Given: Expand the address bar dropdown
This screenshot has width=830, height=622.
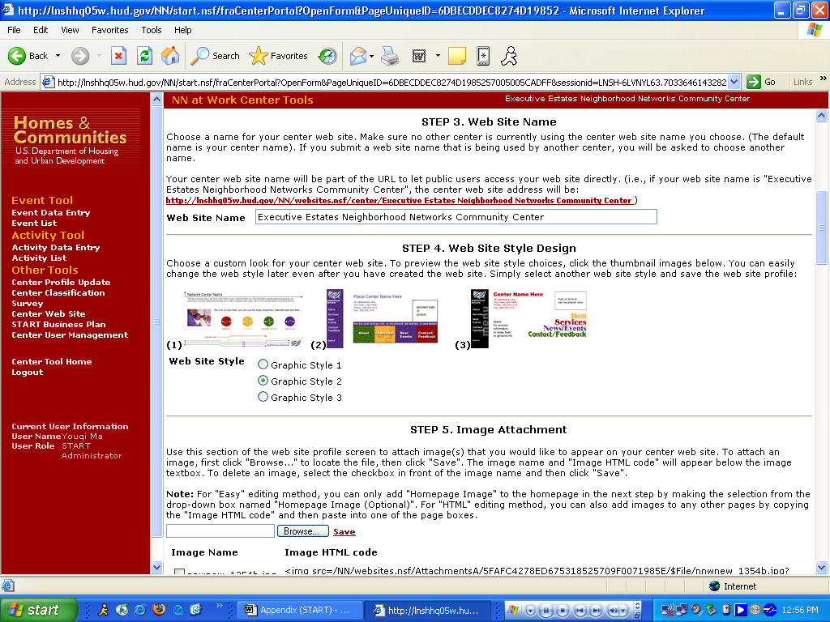Looking at the screenshot, I should click(x=734, y=82).
